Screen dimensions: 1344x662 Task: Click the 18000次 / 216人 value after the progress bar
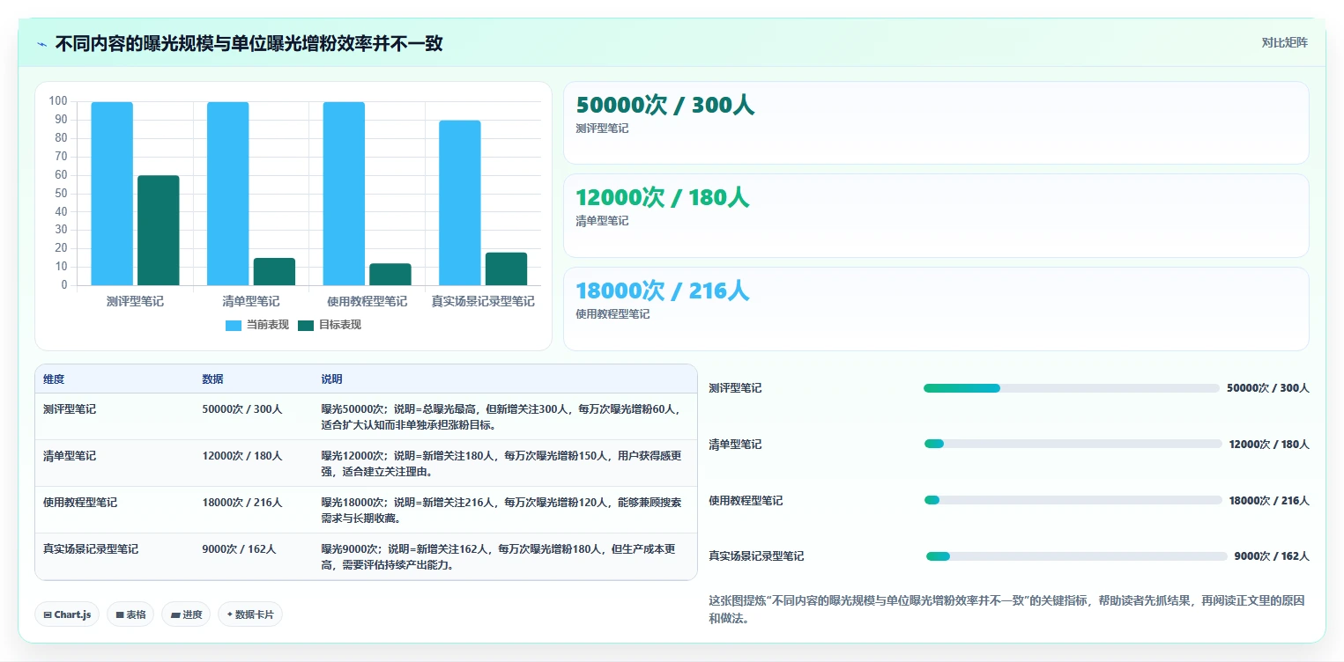[1269, 501]
